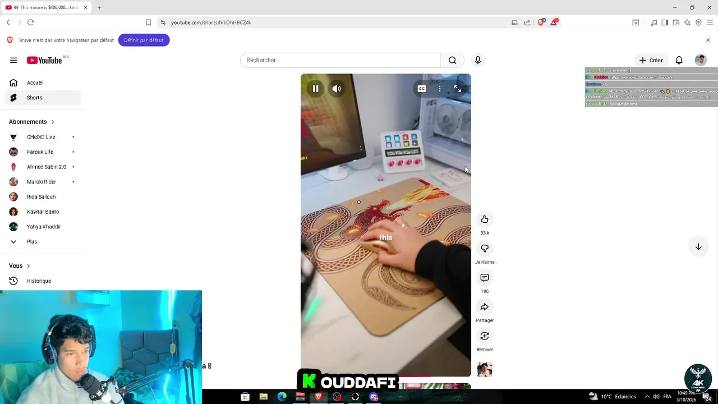Open Microsoft Store in the taskbar

click(245, 397)
